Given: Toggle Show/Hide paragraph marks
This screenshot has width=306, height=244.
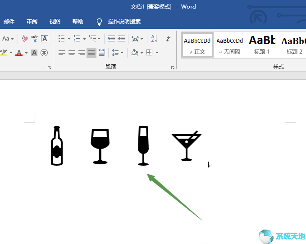Looking at the screenshot, I should pyautogui.click(x=168, y=39).
